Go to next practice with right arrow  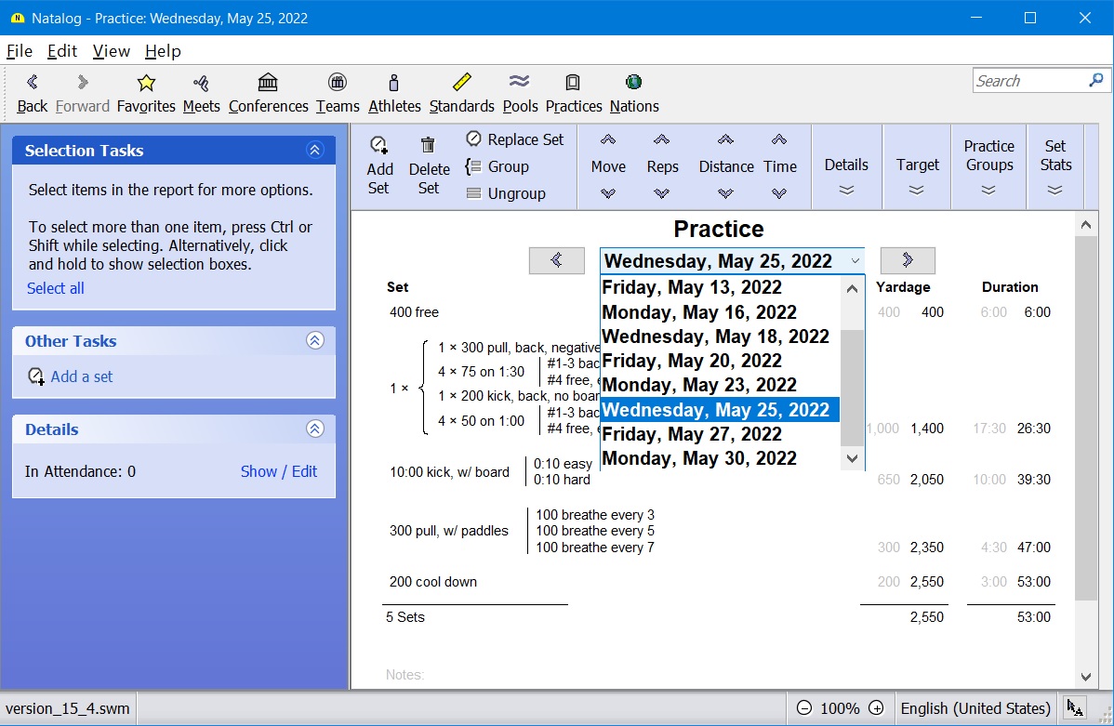(908, 260)
